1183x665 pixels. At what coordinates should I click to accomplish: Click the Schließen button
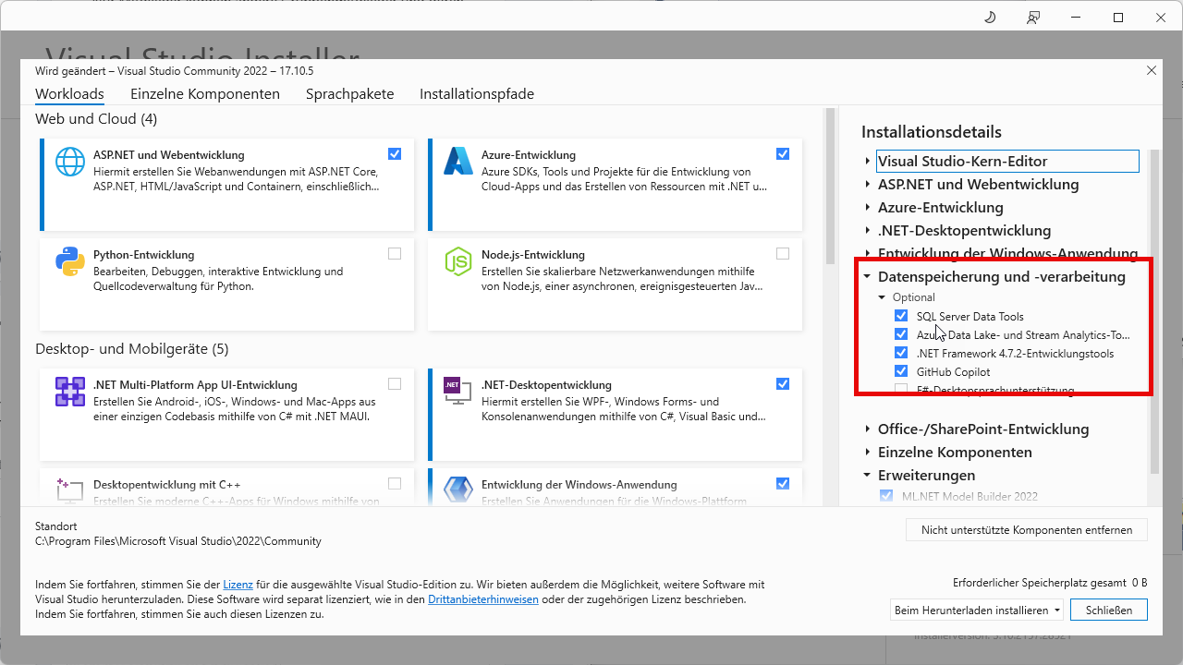coord(1108,610)
